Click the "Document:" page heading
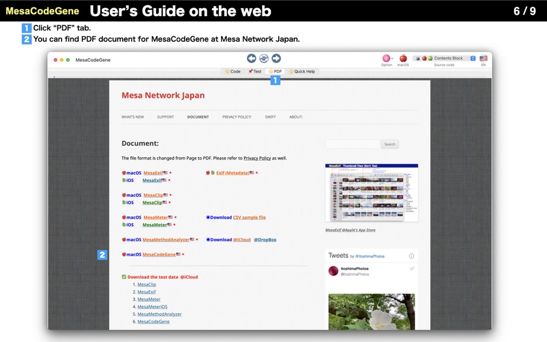Viewport: 547px width, 342px height. (140, 143)
